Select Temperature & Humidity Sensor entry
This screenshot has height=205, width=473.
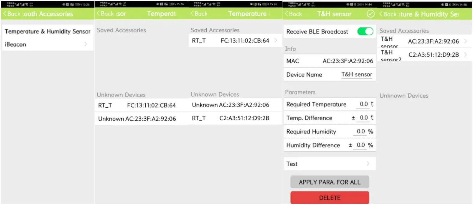point(47,31)
